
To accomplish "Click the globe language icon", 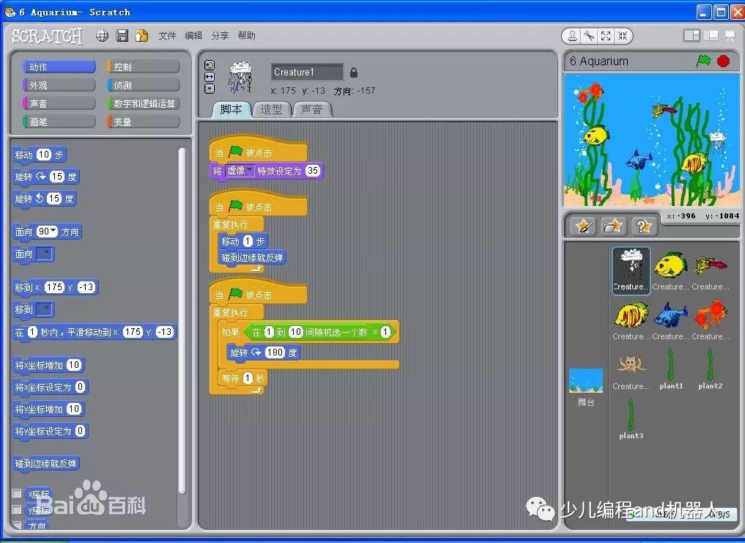I will (102, 36).
